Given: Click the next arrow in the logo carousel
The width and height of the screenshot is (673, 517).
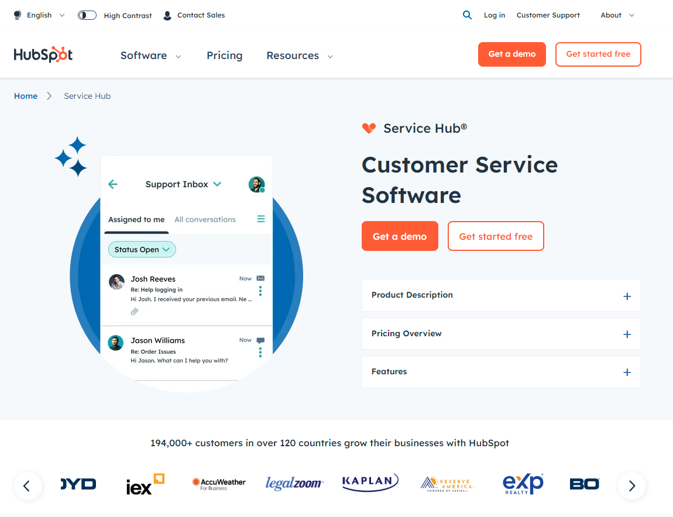Looking at the screenshot, I should (x=632, y=485).
